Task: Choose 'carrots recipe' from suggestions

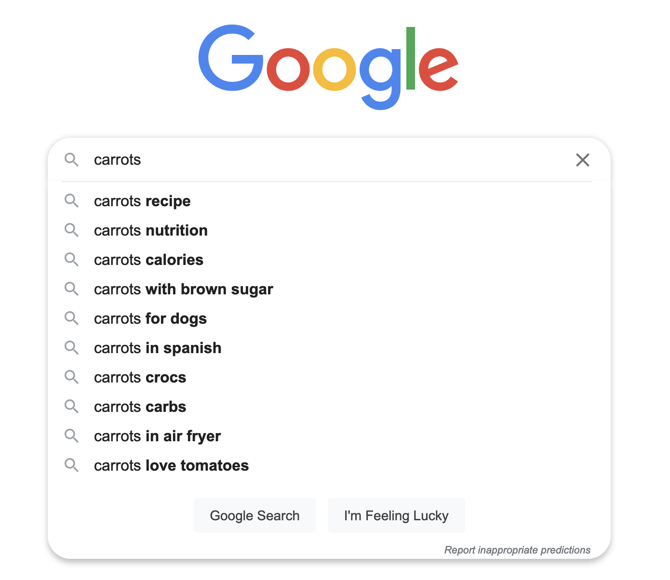Action: [142, 201]
